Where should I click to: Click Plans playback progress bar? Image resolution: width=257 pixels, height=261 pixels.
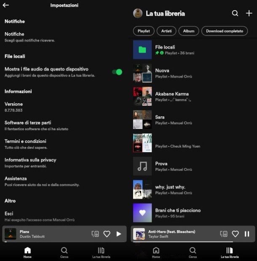click(64, 242)
